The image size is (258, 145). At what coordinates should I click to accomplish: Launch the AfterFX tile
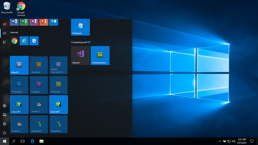pos(19,65)
